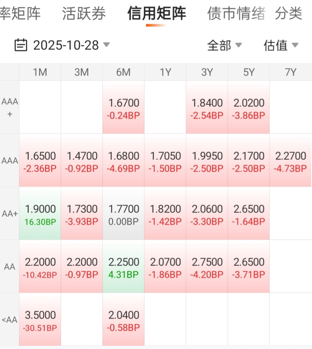Select the <AA row header
Screen dimensions: 312x349
10,320
